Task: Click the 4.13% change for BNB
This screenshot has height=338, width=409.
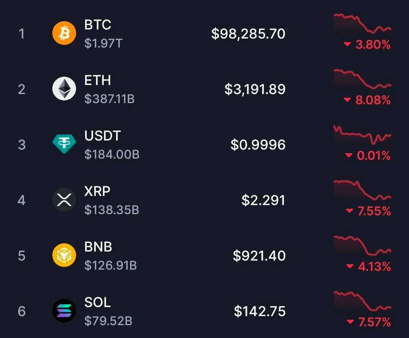Action: [x=375, y=267]
